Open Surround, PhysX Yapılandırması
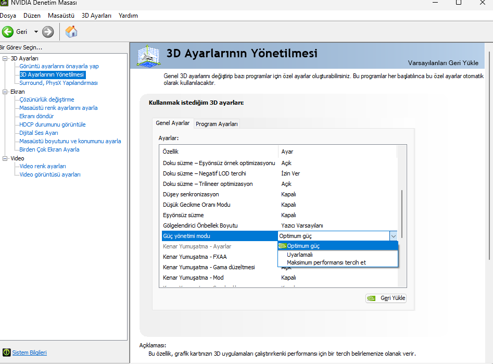The image size is (493, 364). coord(58,83)
